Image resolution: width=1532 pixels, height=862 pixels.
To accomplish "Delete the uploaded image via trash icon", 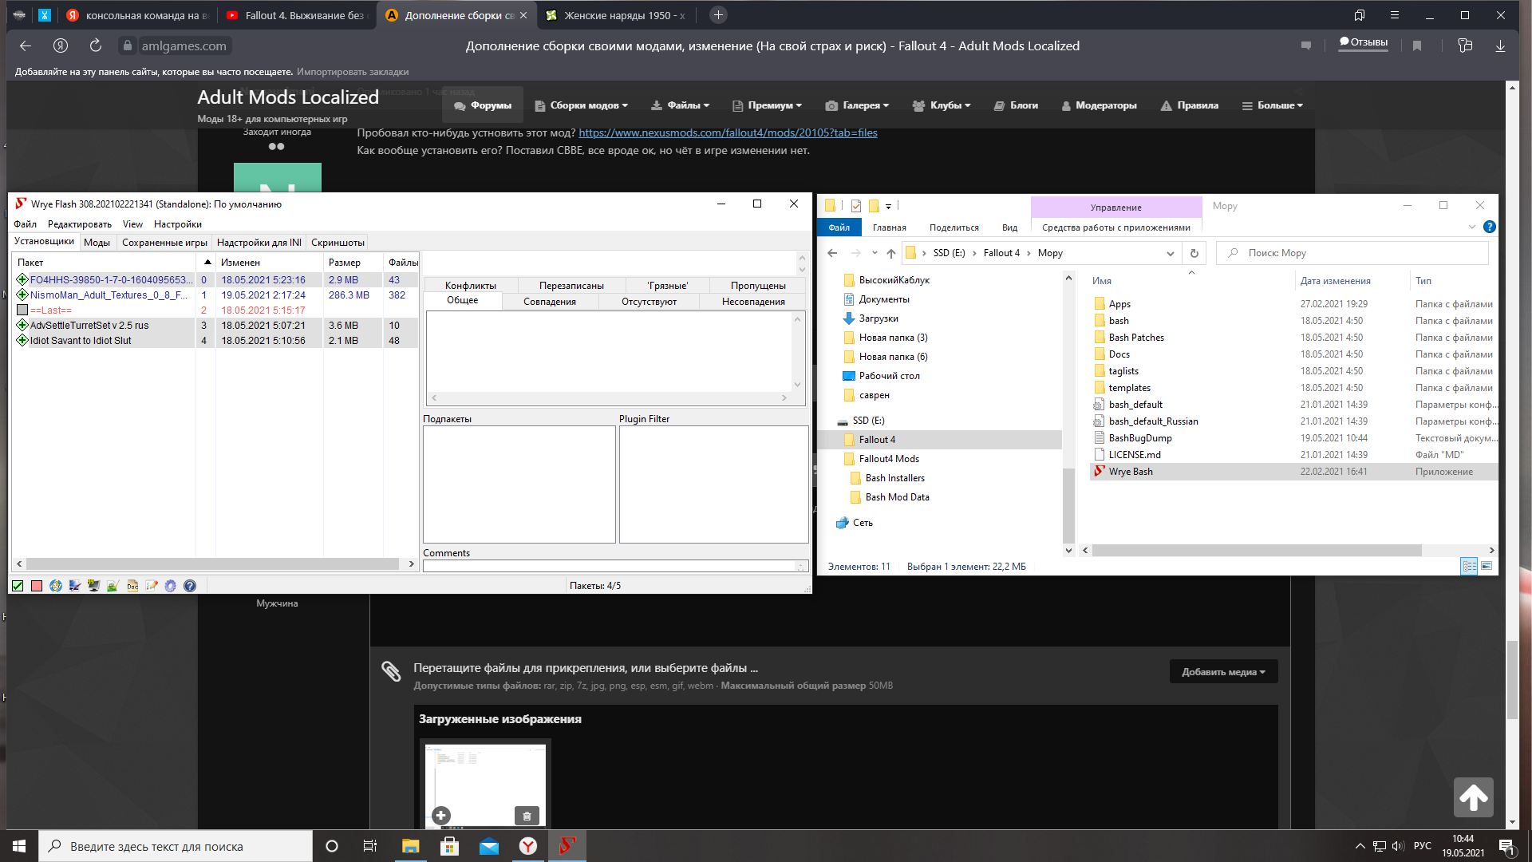I will [527, 816].
